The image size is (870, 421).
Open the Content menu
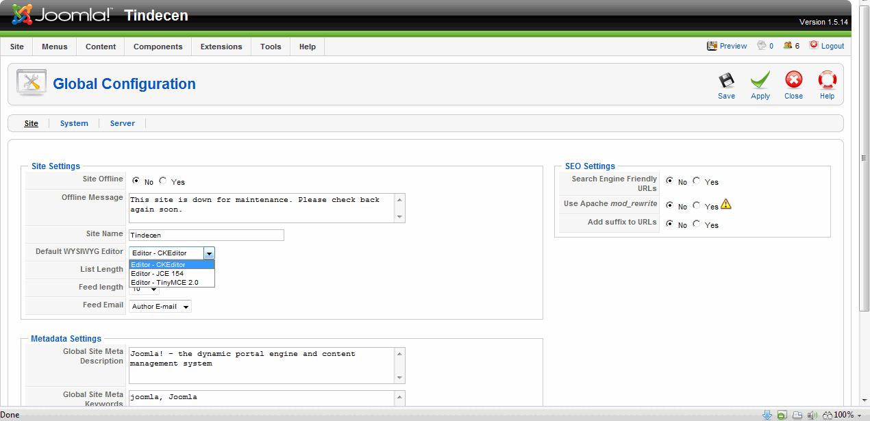(101, 47)
